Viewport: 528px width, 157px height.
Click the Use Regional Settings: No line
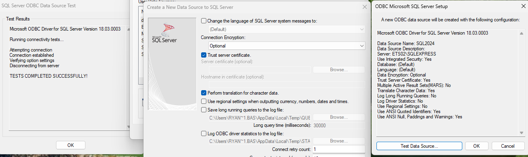pyautogui.click(x=402, y=106)
